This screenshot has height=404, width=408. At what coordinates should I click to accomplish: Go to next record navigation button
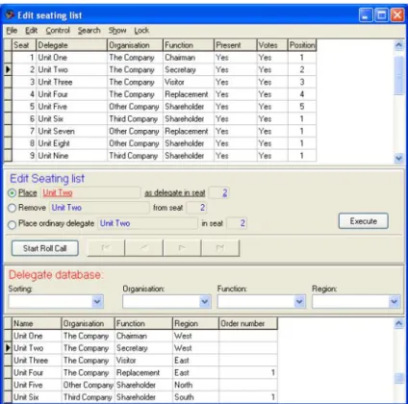coord(182,248)
